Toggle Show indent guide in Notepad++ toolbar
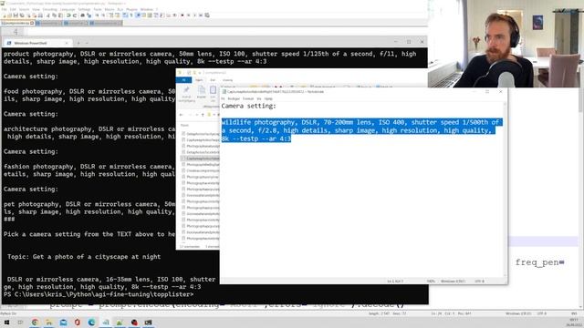Viewport: 584px width, 328px height. [138, 15]
